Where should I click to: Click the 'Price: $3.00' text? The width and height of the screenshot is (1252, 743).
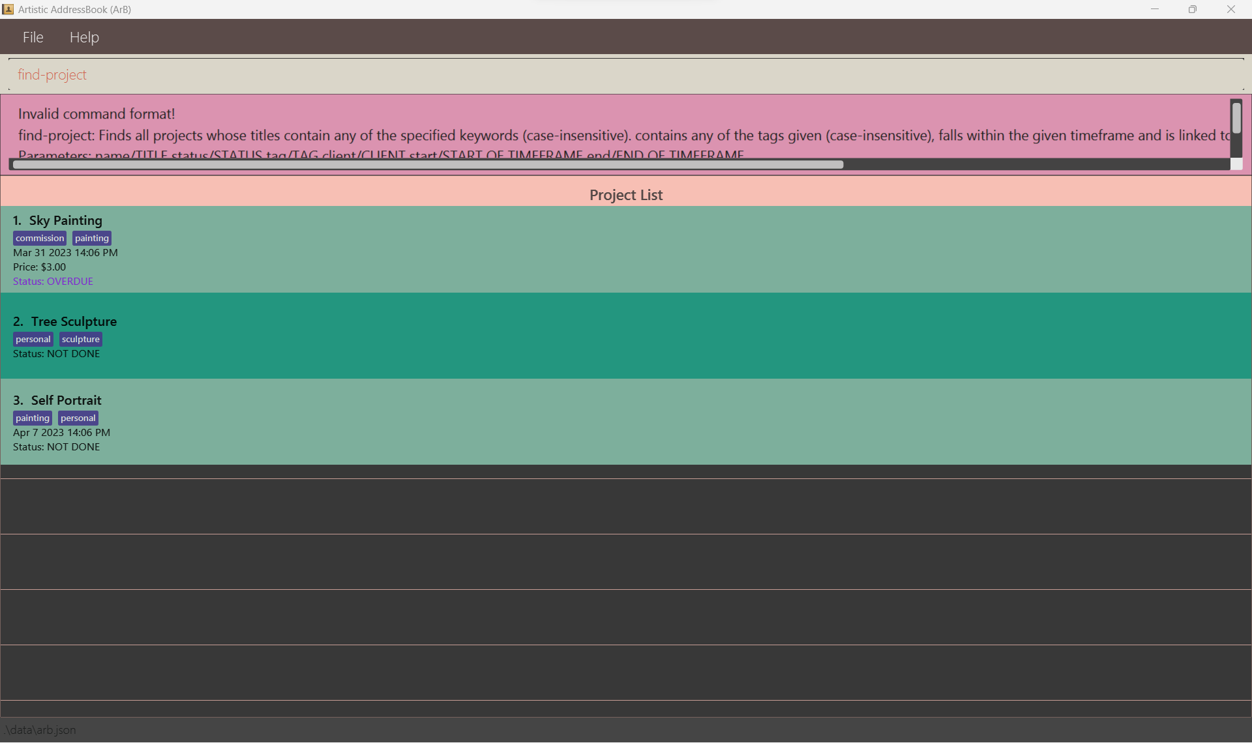point(38,267)
